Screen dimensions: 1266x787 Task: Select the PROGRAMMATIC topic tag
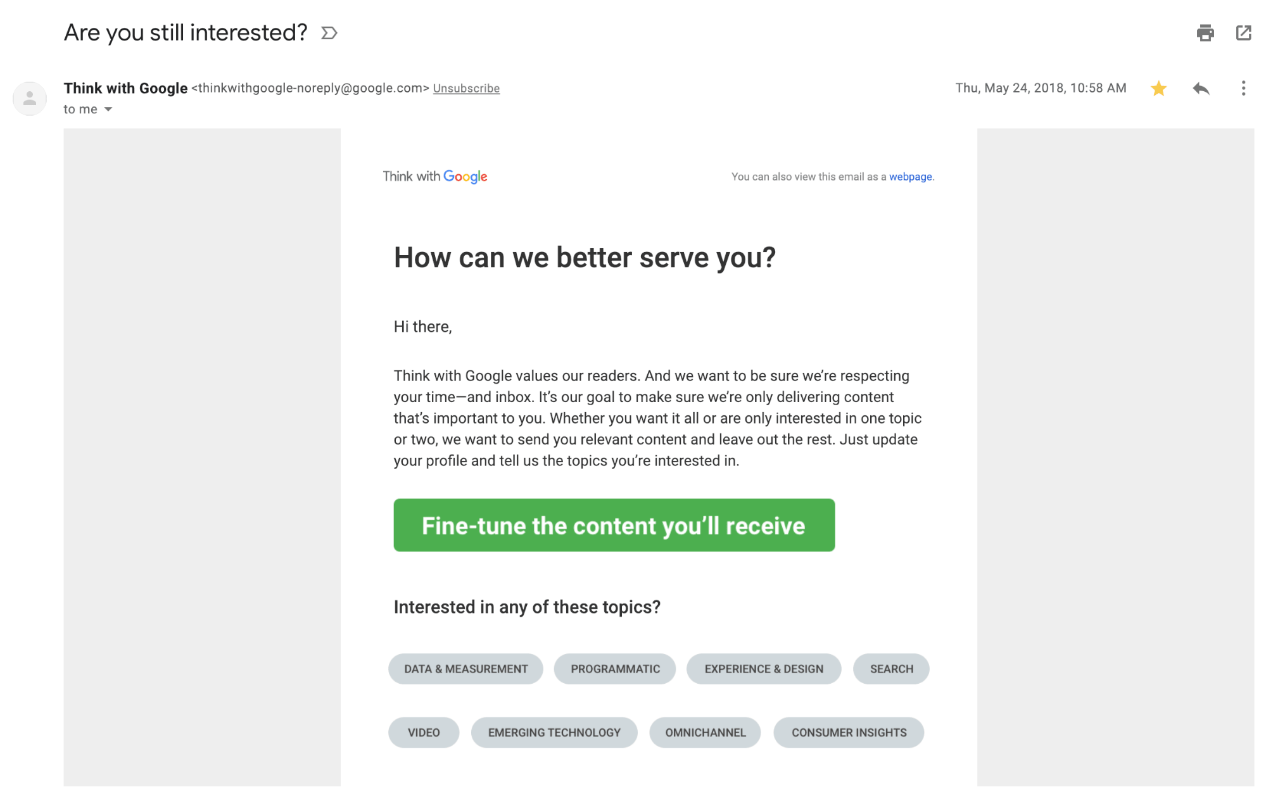coord(615,669)
